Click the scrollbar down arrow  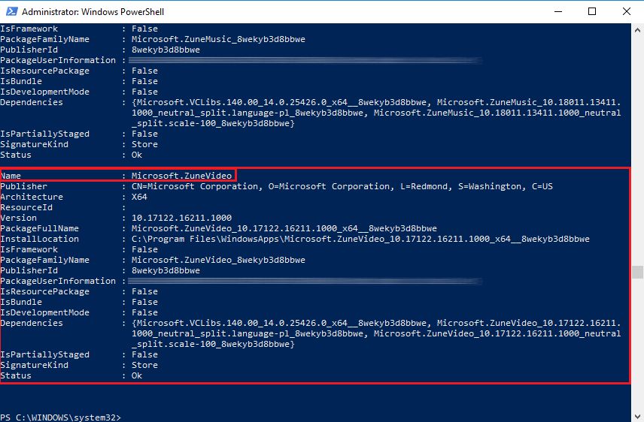tap(637, 416)
